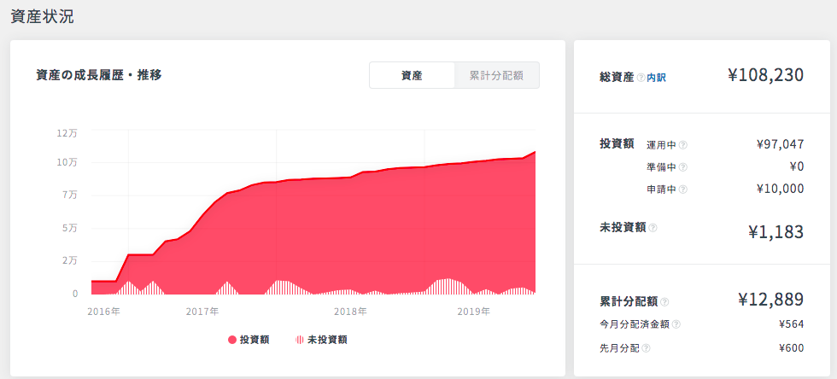Click this month's distribution ¥564
Image resolution: width=837 pixels, height=379 pixels.
[791, 324]
